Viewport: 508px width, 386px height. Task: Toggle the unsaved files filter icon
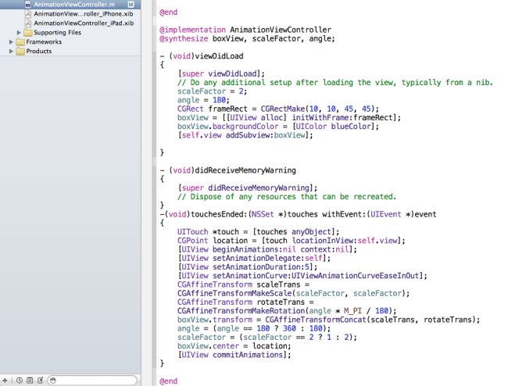pyautogui.click(x=40, y=381)
